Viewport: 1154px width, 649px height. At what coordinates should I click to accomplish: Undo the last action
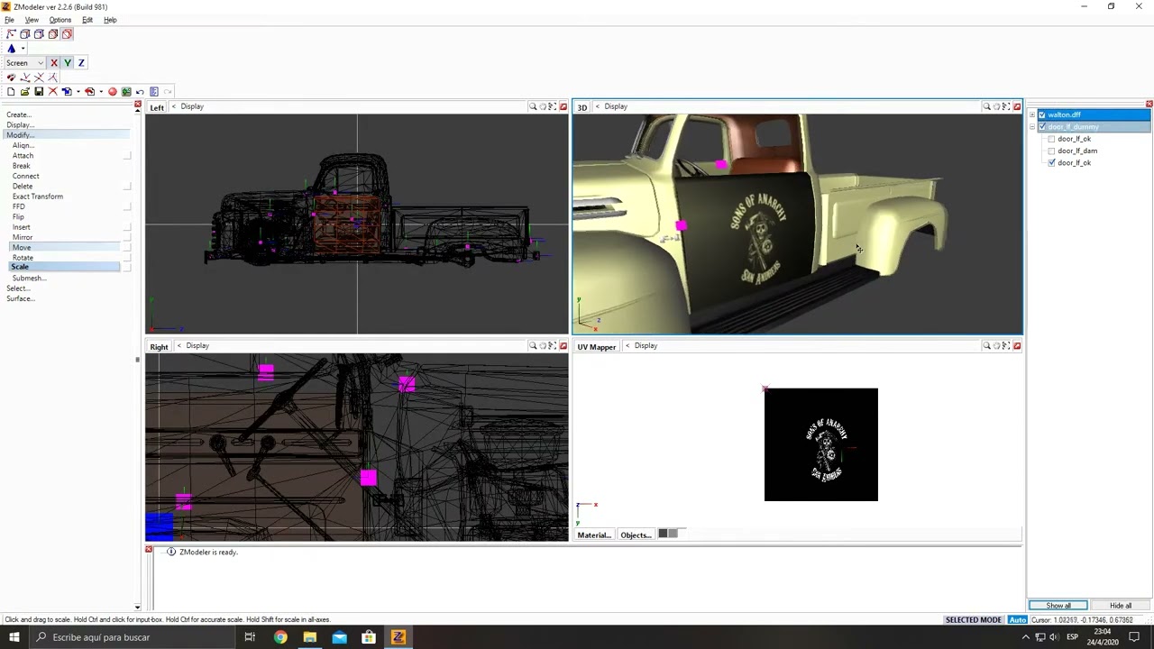tap(140, 92)
